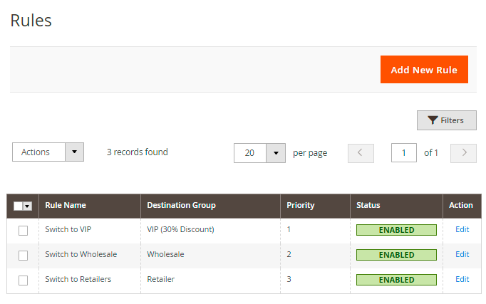486x304 pixels.
Task: Check the Switch to Retailers row checkbox
Action: click(x=23, y=280)
